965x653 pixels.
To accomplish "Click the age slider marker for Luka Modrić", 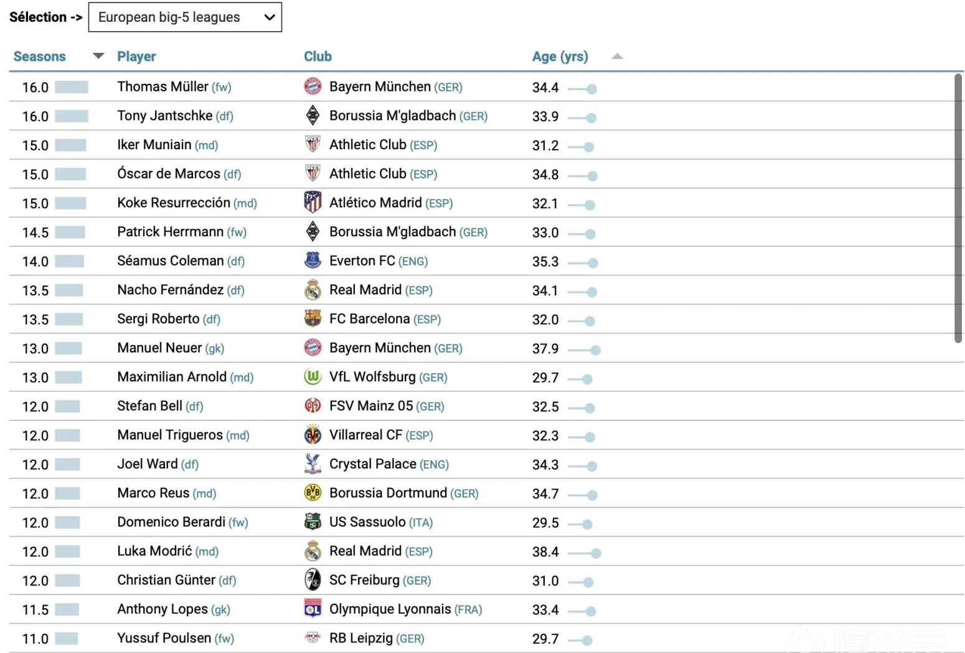I will [x=596, y=553].
